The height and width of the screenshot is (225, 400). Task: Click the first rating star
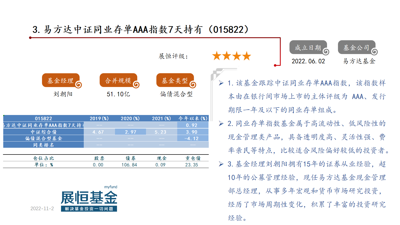(x=217, y=56)
